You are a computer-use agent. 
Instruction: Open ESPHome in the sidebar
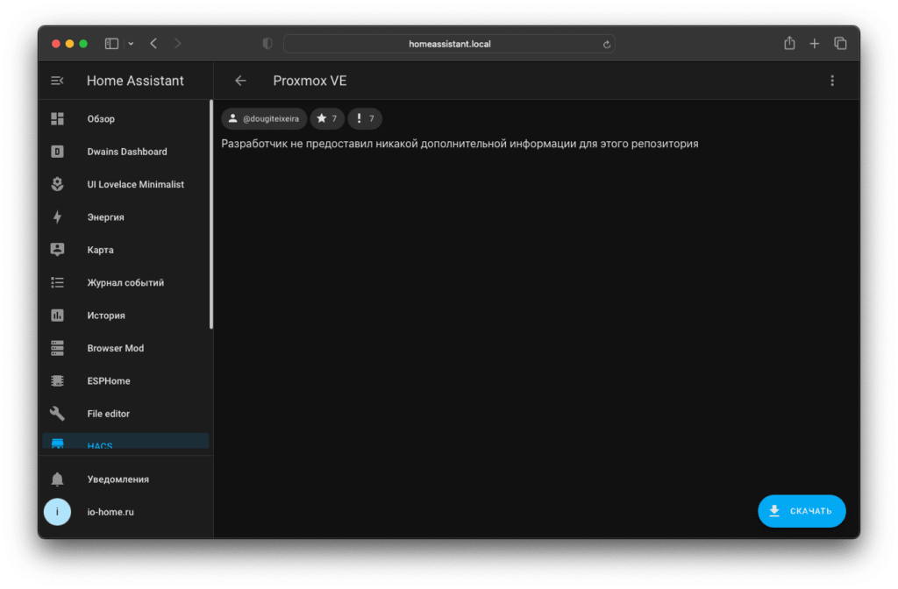click(x=125, y=380)
